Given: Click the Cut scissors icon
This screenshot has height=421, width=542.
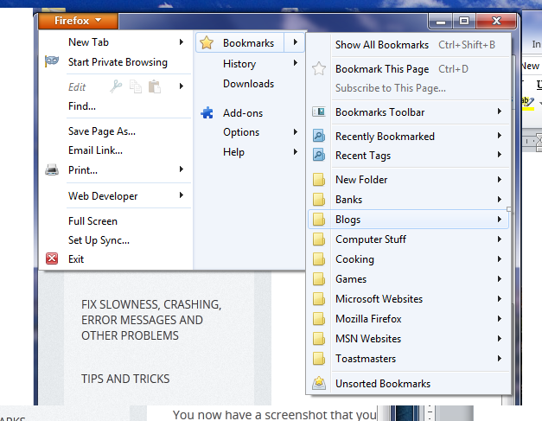Looking at the screenshot, I should pyautogui.click(x=116, y=86).
